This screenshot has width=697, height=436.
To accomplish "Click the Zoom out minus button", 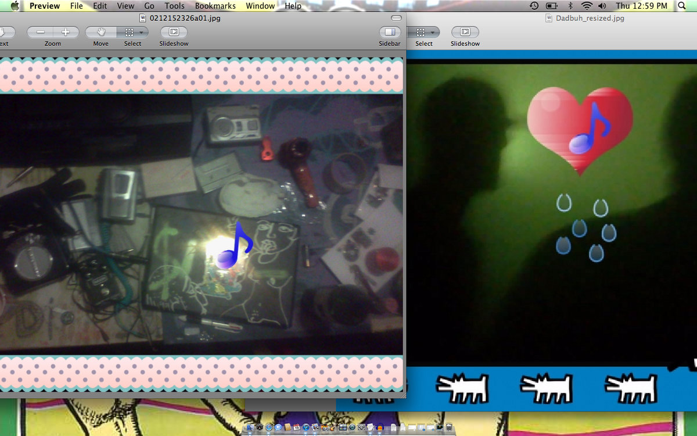I will 40,33.
